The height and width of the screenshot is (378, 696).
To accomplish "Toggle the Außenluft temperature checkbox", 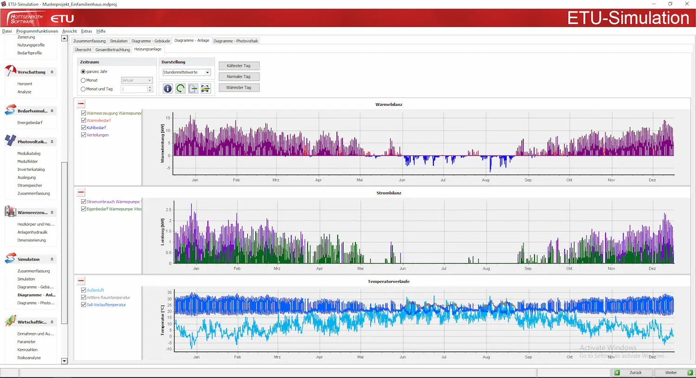I will [x=84, y=290].
